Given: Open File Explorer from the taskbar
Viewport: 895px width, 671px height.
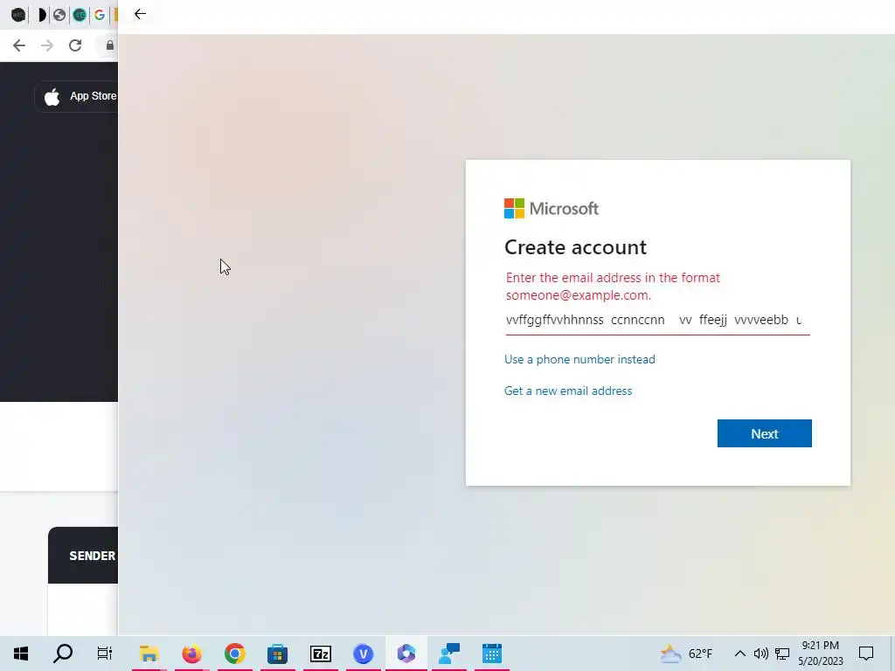Looking at the screenshot, I should coord(149,654).
